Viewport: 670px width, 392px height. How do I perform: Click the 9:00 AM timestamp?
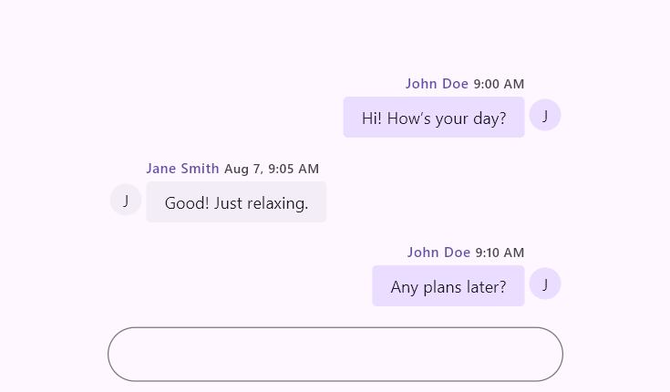(x=499, y=84)
